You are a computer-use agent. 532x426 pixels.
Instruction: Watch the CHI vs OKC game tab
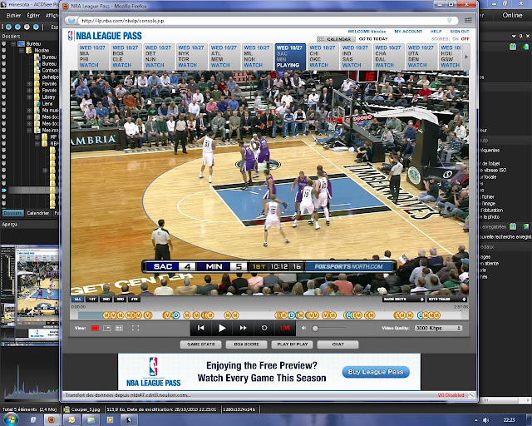(x=322, y=57)
